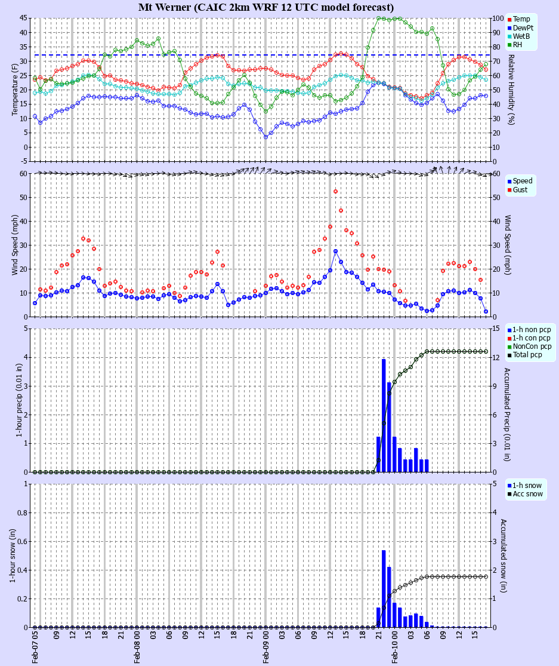Click the peak wind gust marker near Feb-09 12
559x666 pixels.
click(335, 191)
